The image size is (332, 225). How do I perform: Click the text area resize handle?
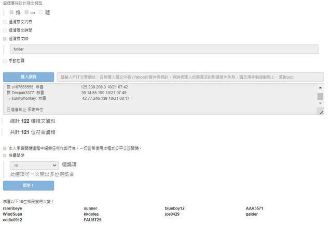(321, 112)
